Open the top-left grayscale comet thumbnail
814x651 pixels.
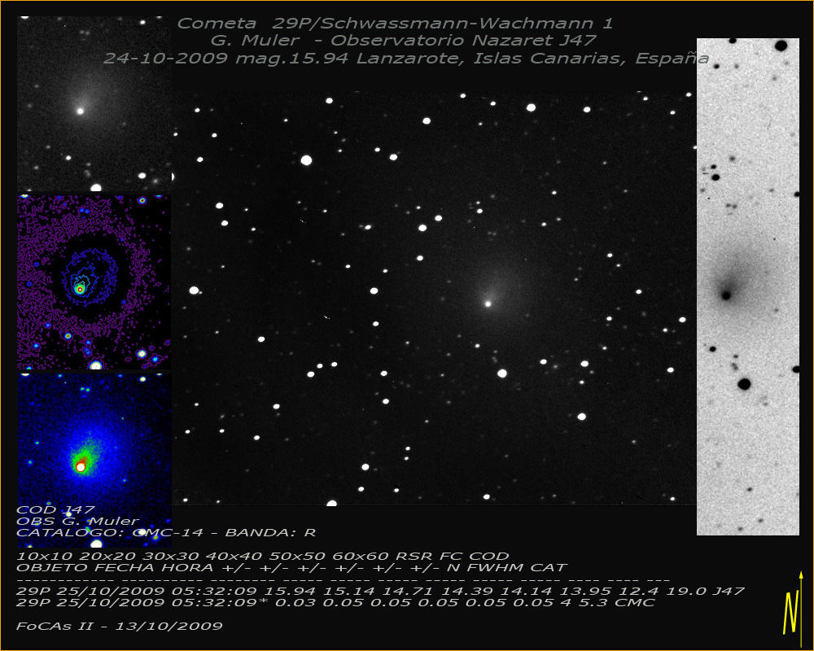coord(94,106)
